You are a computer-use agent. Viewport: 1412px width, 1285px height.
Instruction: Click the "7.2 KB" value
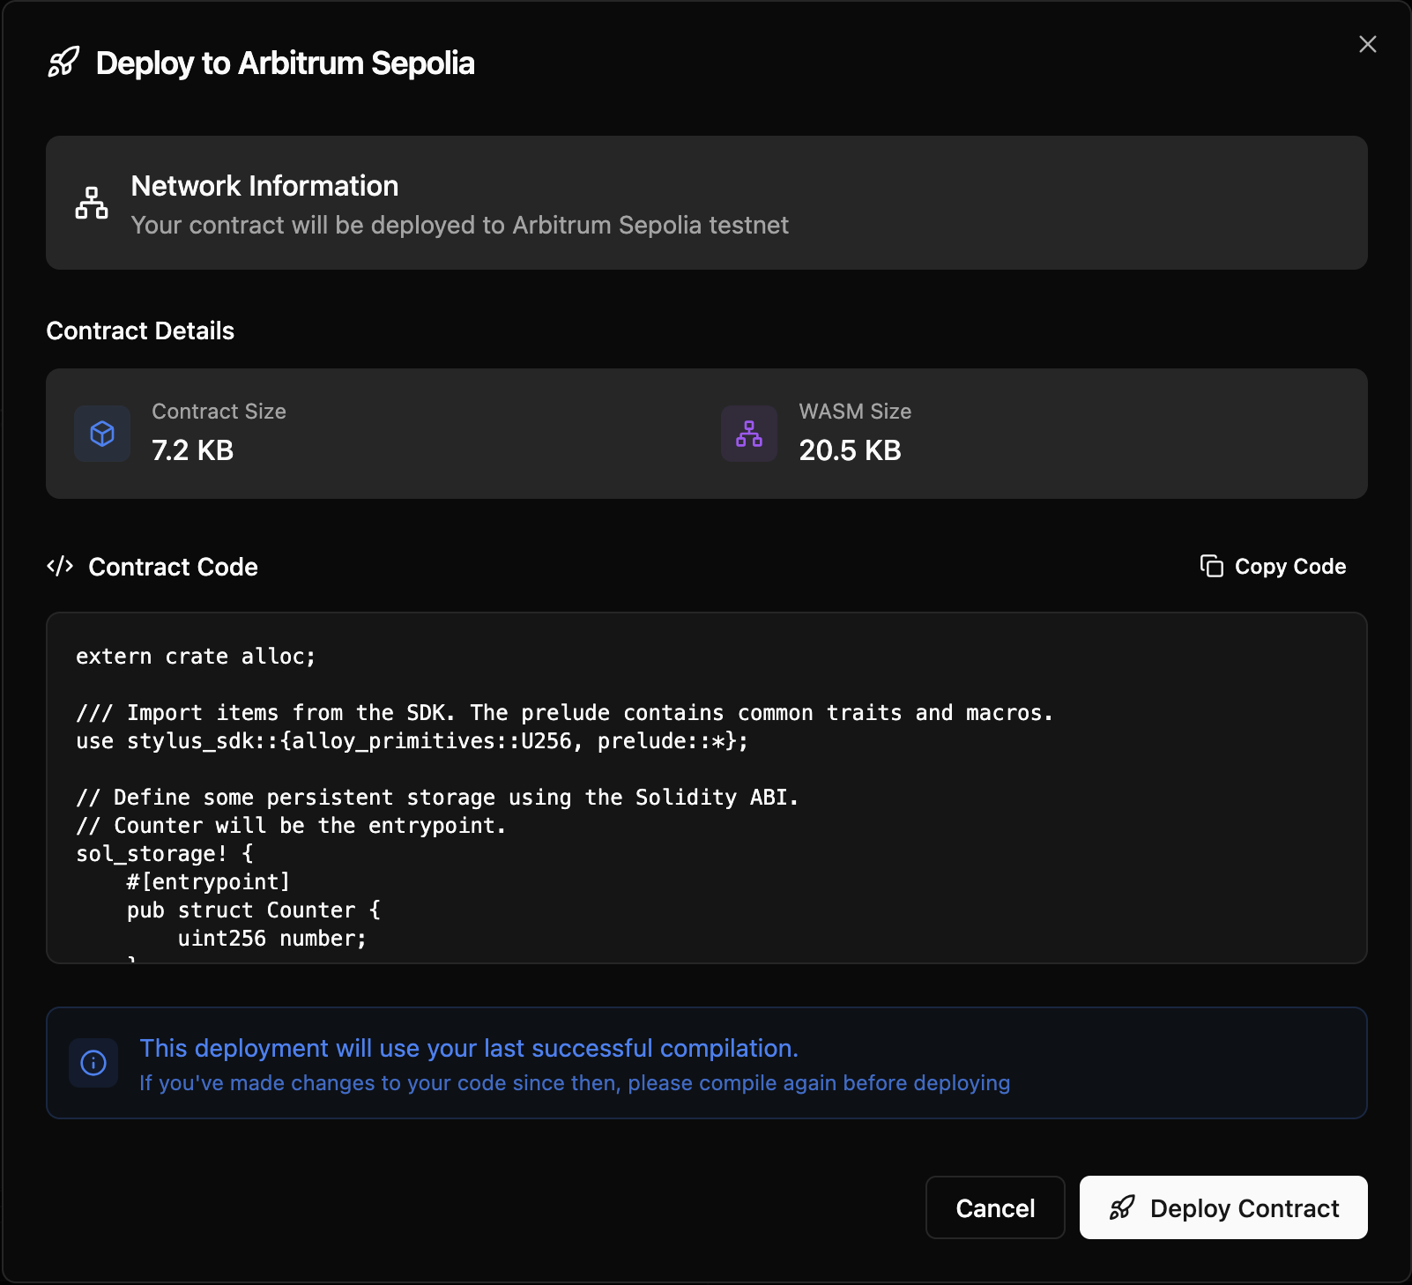[x=192, y=450]
